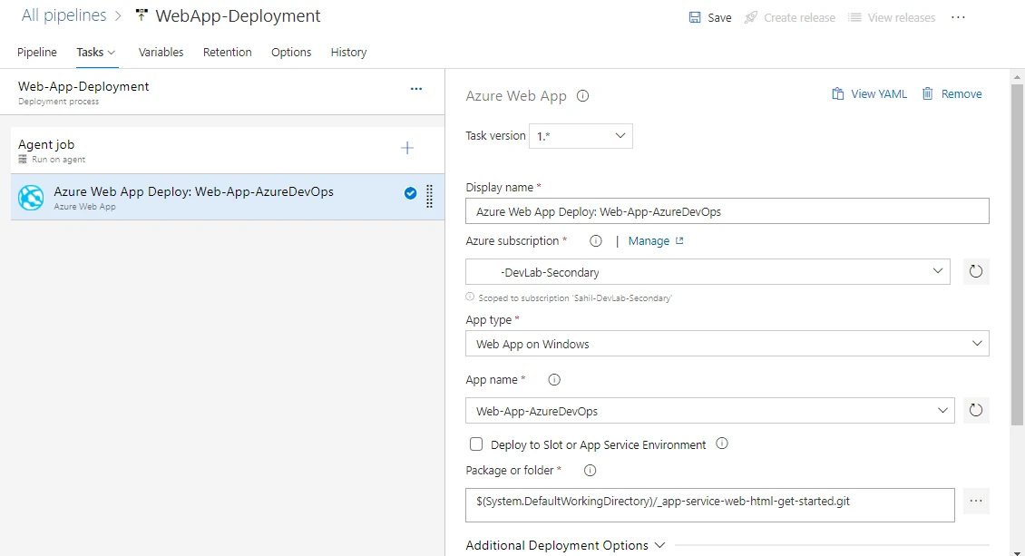Open top-right more actions ellipsis
Image resolution: width=1025 pixels, height=556 pixels.
tap(958, 17)
